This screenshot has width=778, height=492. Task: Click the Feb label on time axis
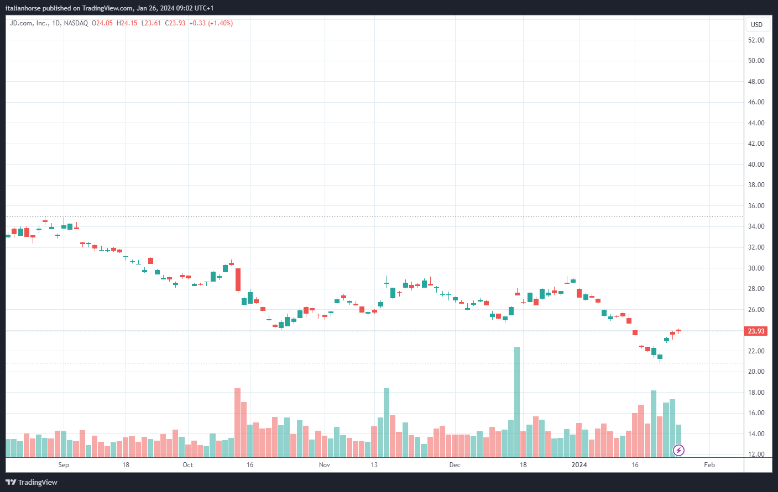[709, 465]
